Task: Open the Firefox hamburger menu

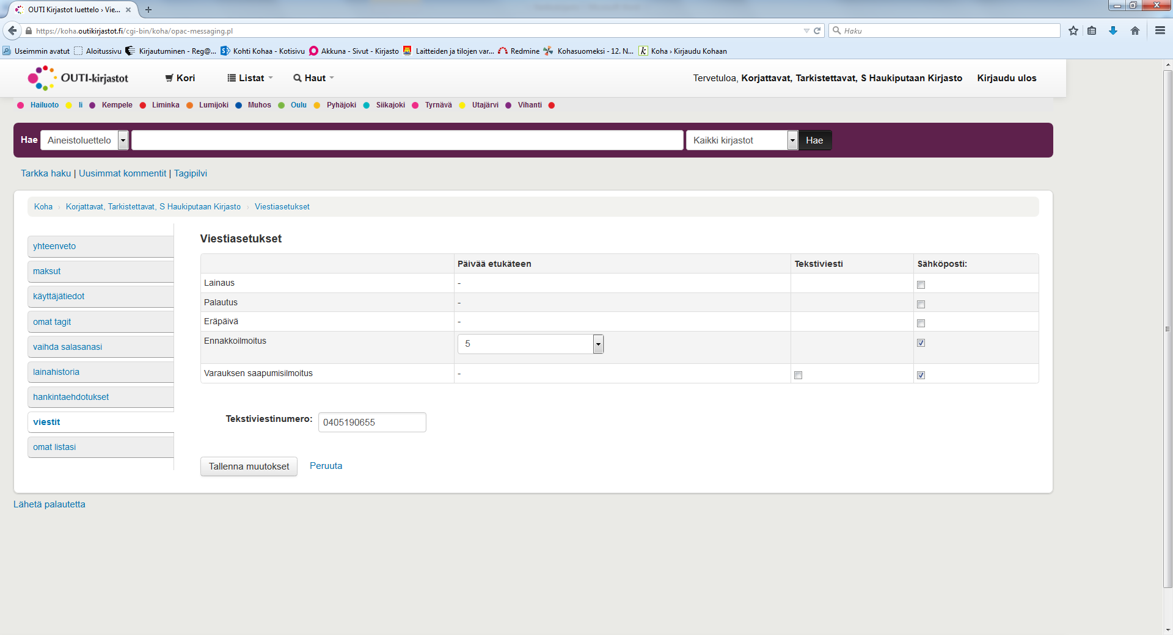Action: click(x=1160, y=31)
